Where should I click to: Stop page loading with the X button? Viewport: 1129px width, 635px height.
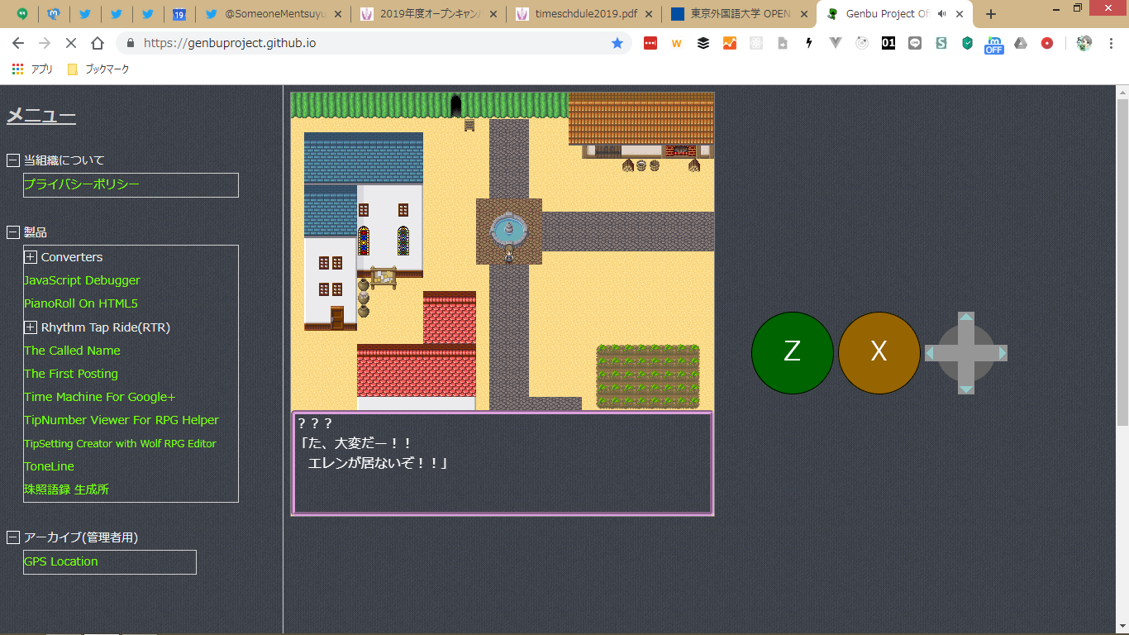tap(71, 43)
